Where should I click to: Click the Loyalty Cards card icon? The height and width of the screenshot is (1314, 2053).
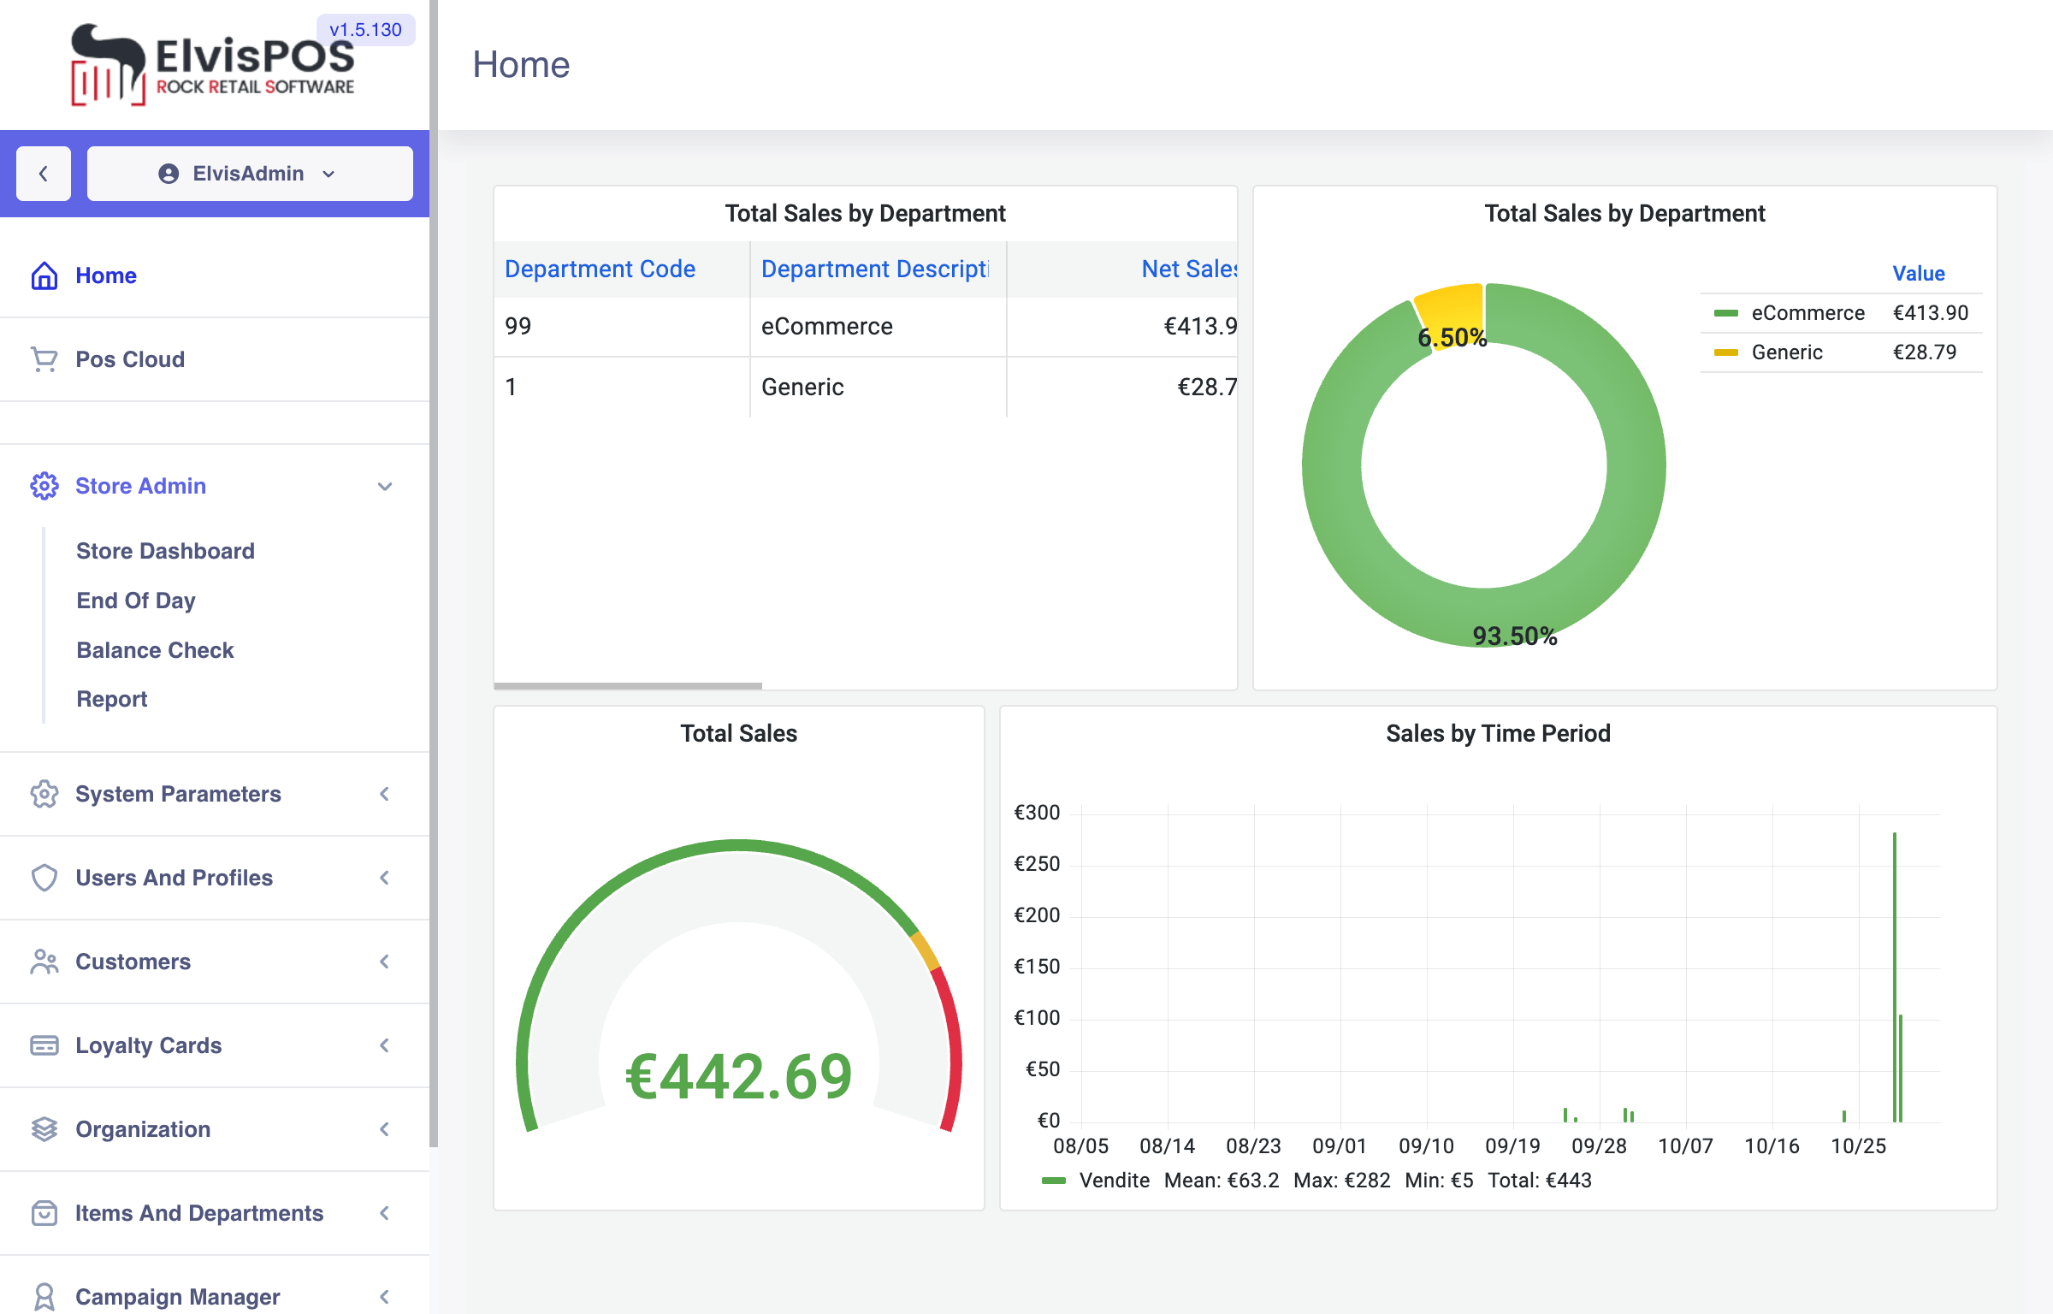tap(44, 1045)
